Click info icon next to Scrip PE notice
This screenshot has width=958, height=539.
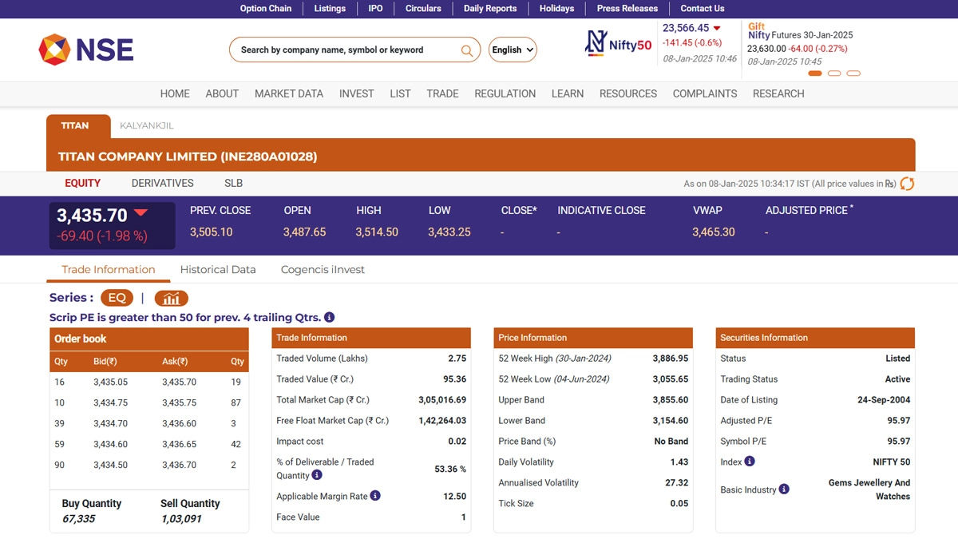(x=330, y=317)
